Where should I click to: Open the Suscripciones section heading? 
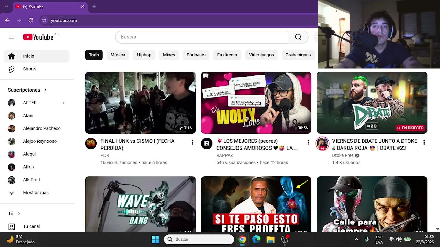[x=27, y=90]
